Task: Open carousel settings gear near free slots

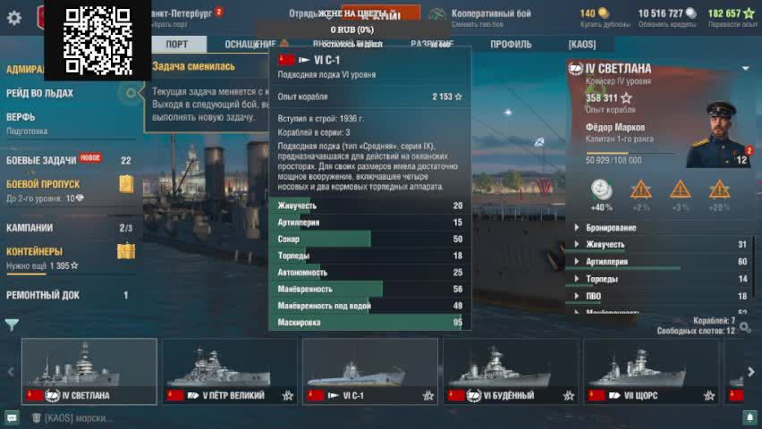Action: 745,327
